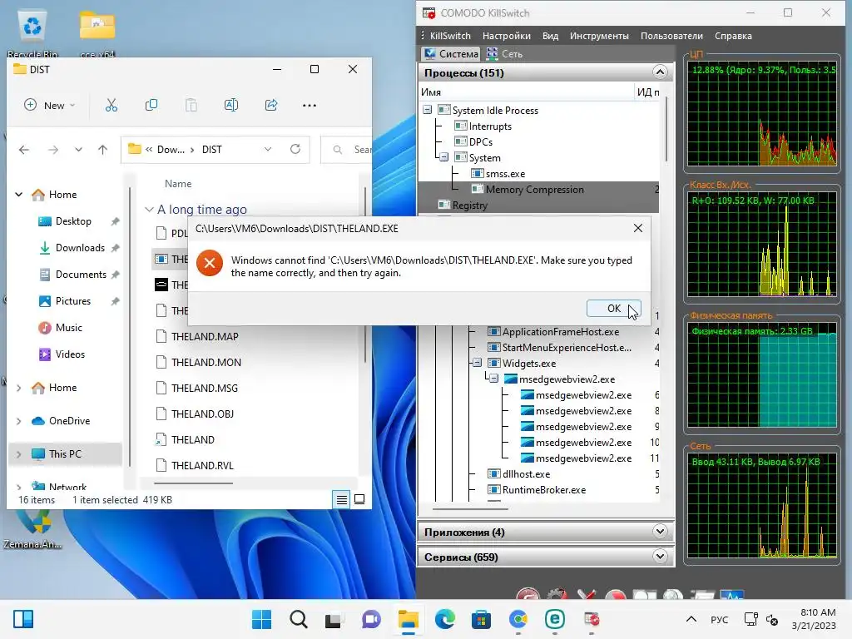The height and width of the screenshot is (639, 852).
Task: Click the Cut scissors icon in Explorer toolbar
Action: click(x=111, y=106)
